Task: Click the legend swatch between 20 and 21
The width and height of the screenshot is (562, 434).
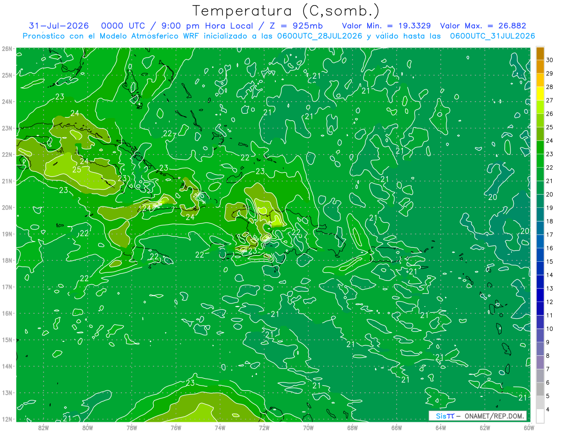Action: pyautogui.click(x=540, y=188)
